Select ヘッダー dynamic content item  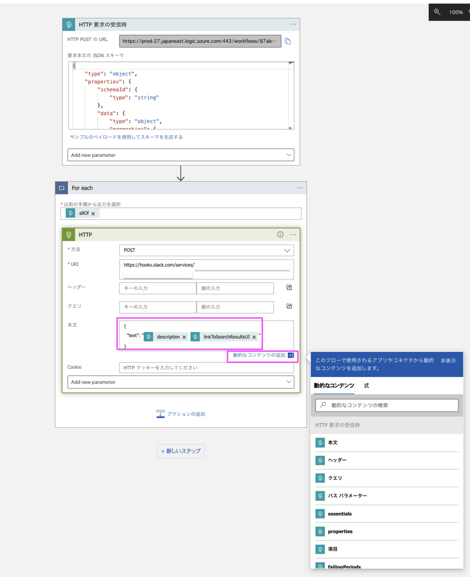click(386, 460)
